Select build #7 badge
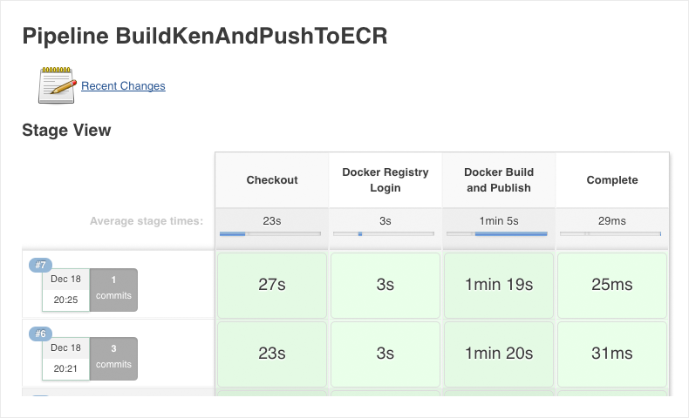 tap(40, 265)
